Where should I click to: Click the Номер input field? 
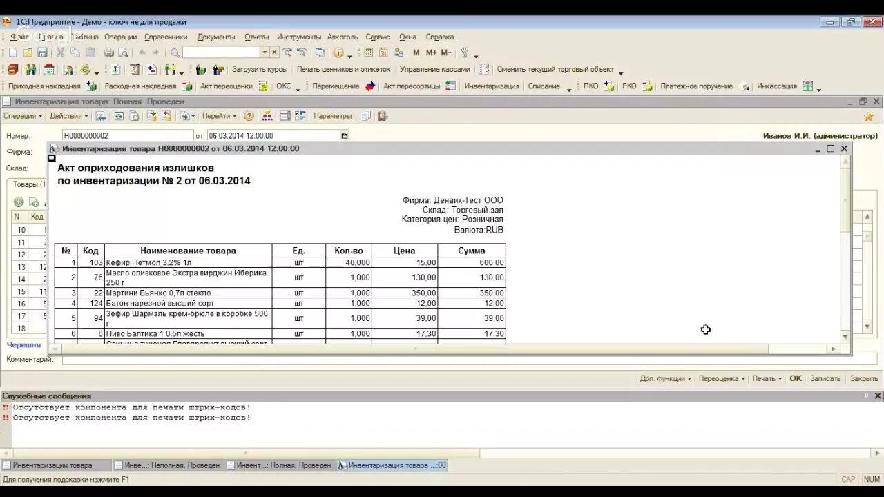pyautogui.click(x=128, y=136)
